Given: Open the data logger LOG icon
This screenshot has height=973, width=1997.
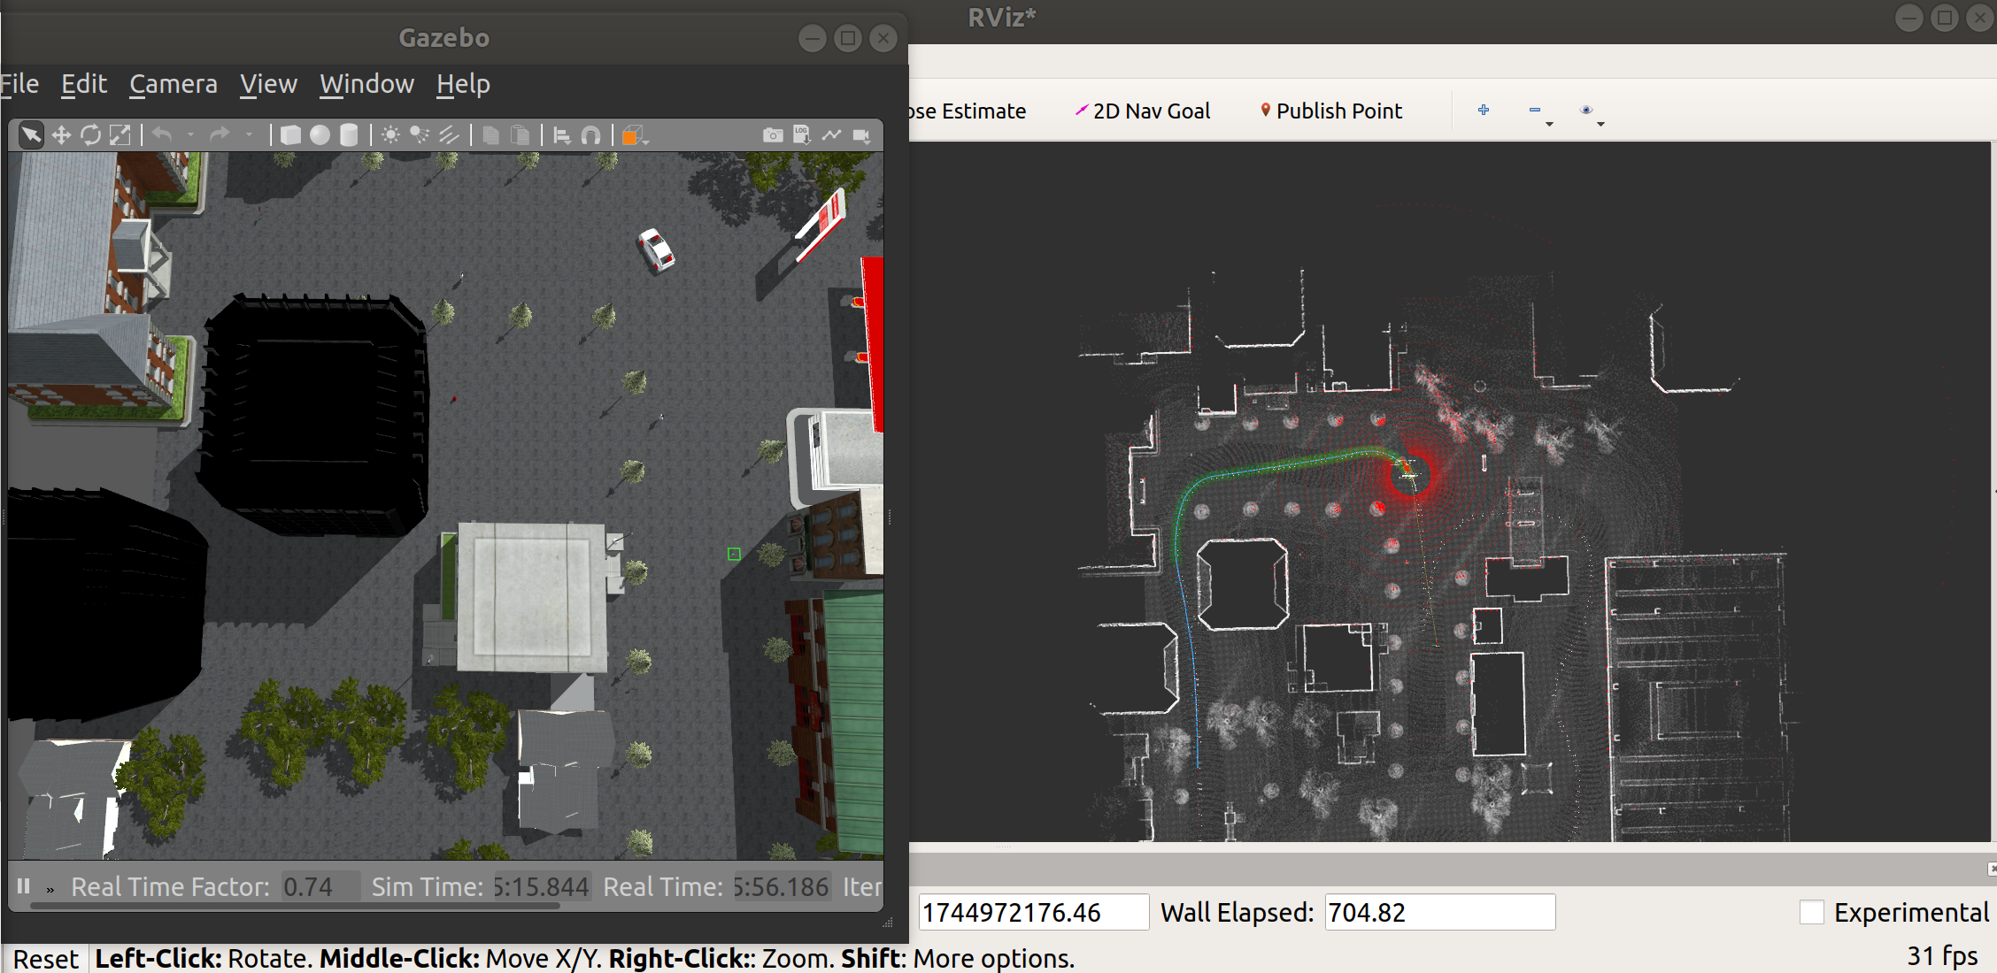Looking at the screenshot, I should click(801, 134).
